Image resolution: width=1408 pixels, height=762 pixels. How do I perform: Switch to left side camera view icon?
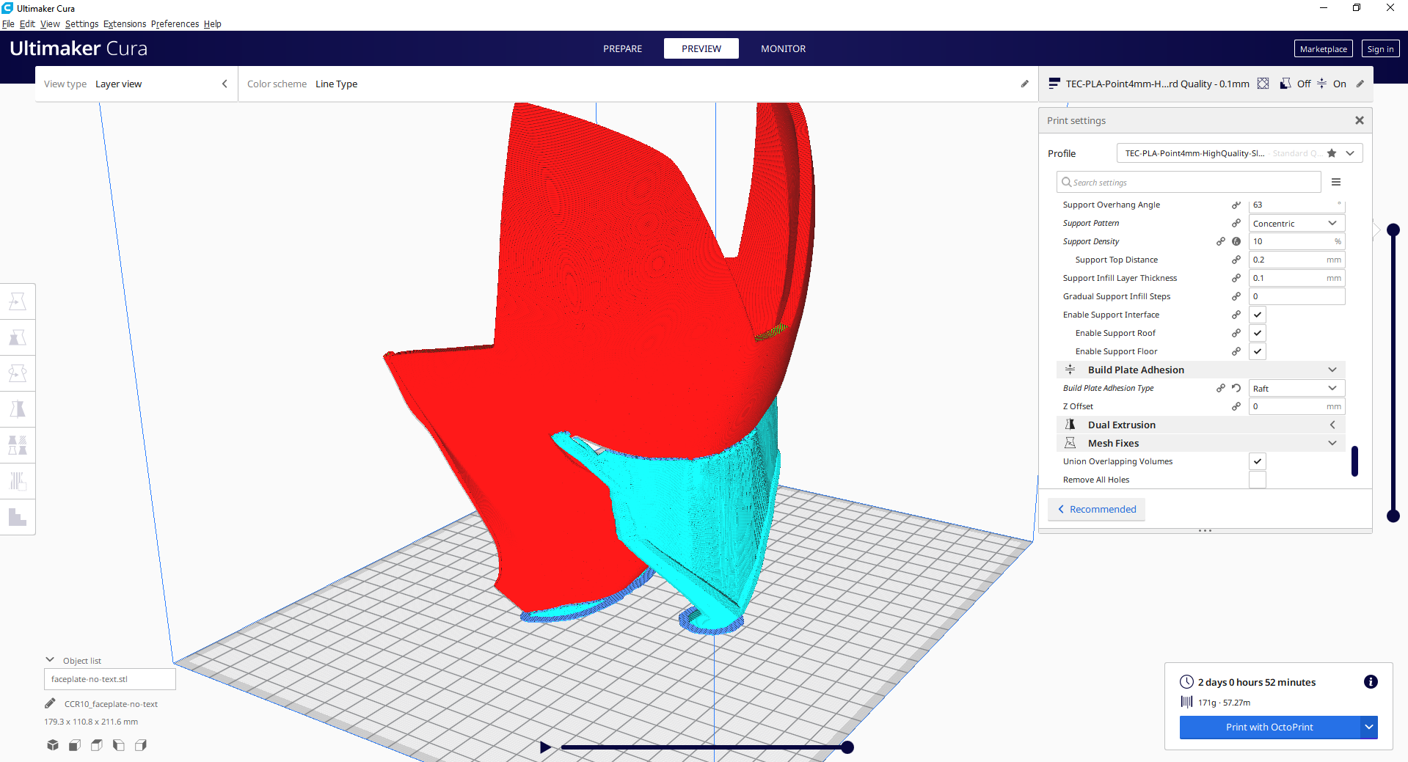coord(119,745)
